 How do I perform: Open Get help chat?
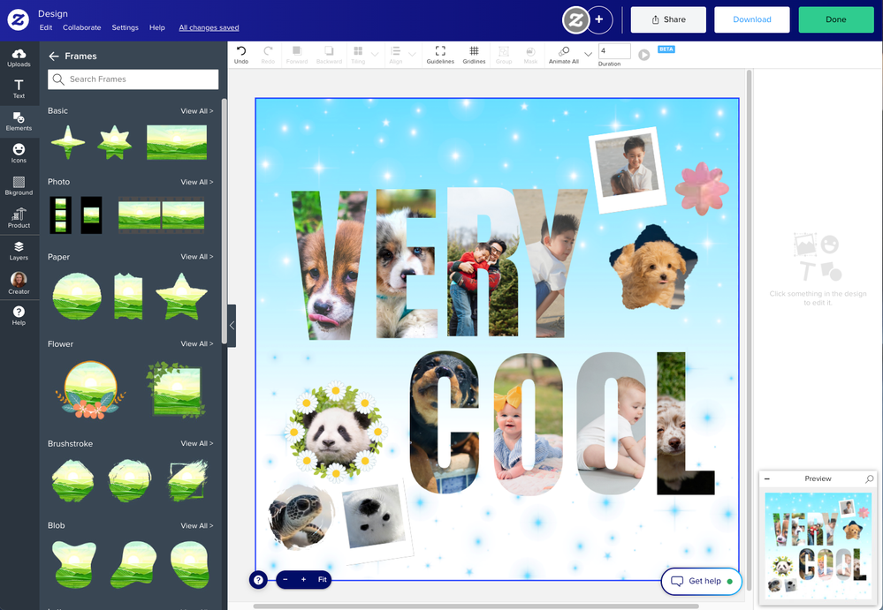click(701, 582)
